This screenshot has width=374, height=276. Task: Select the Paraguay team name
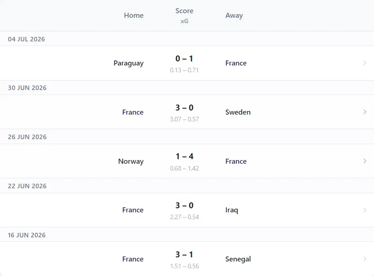(x=129, y=63)
